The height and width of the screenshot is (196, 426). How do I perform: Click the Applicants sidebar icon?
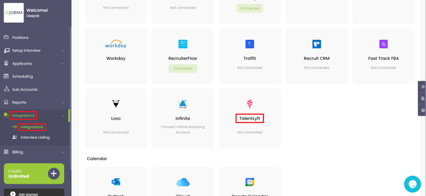pos(6,63)
